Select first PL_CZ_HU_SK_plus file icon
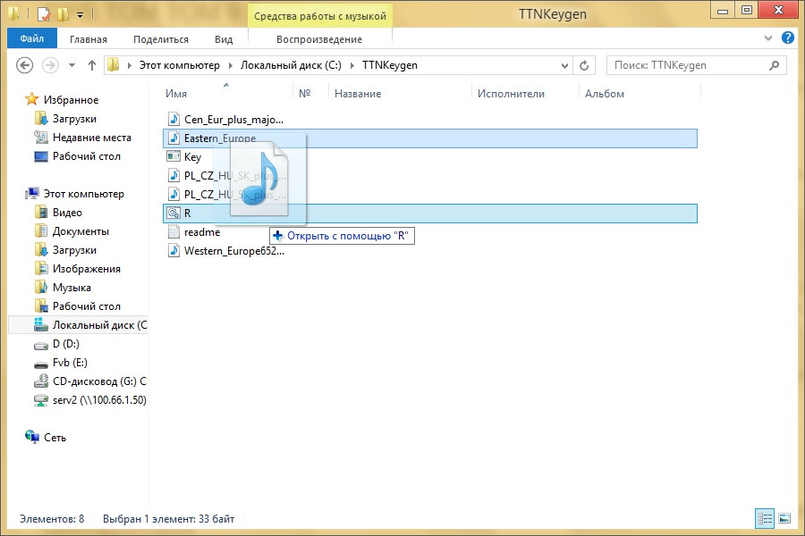805x536 pixels. click(x=174, y=176)
